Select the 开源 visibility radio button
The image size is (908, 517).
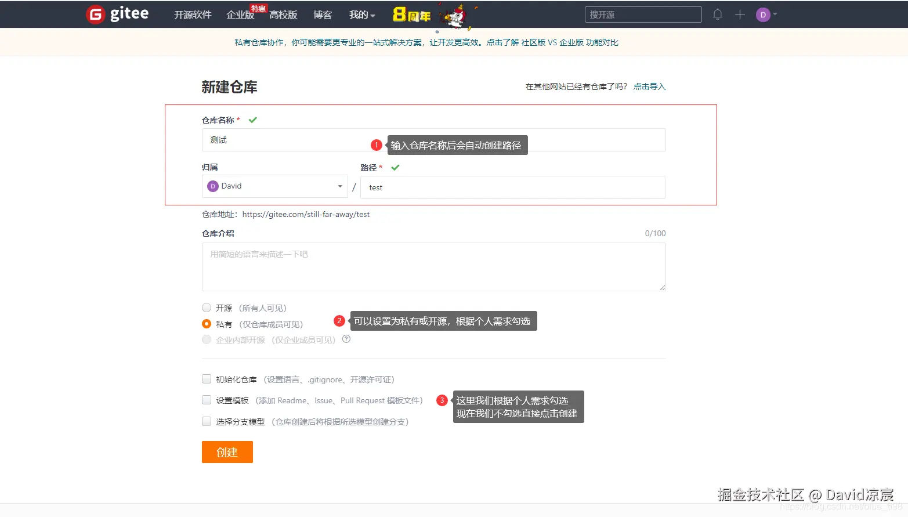tap(207, 308)
